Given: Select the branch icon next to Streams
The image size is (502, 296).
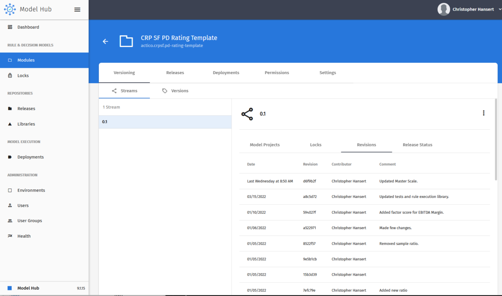Looking at the screenshot, I should [x=115, y=90].
